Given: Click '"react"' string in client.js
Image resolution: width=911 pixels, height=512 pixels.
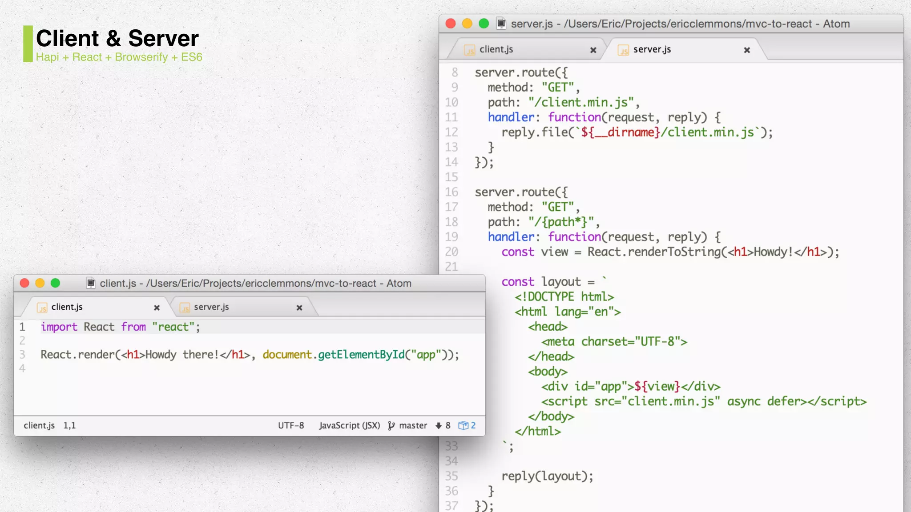Looking at the screenshot, I should [x=173, y=327].
